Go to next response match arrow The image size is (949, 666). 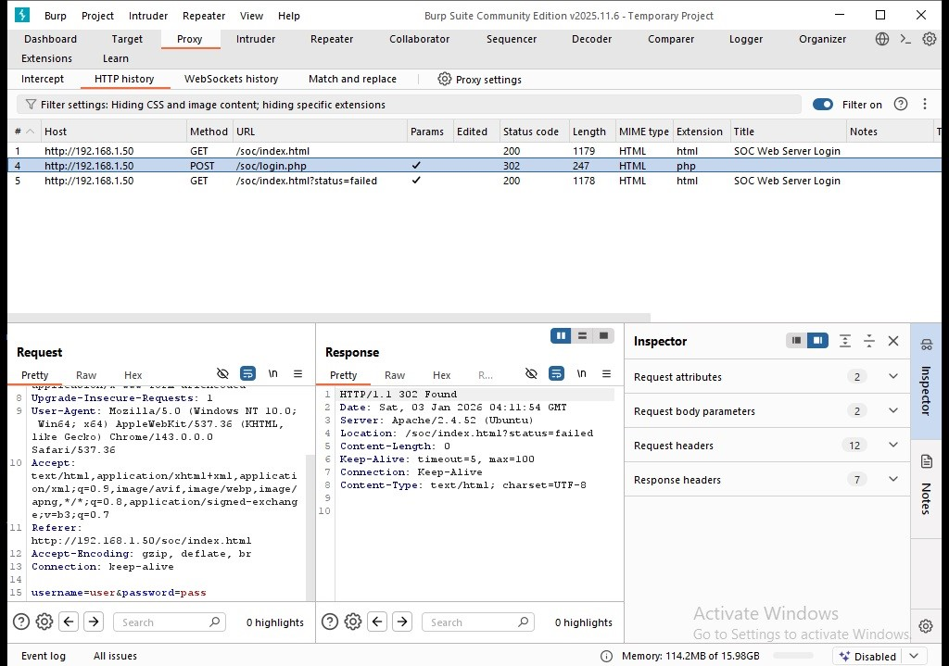pos(402,622)
